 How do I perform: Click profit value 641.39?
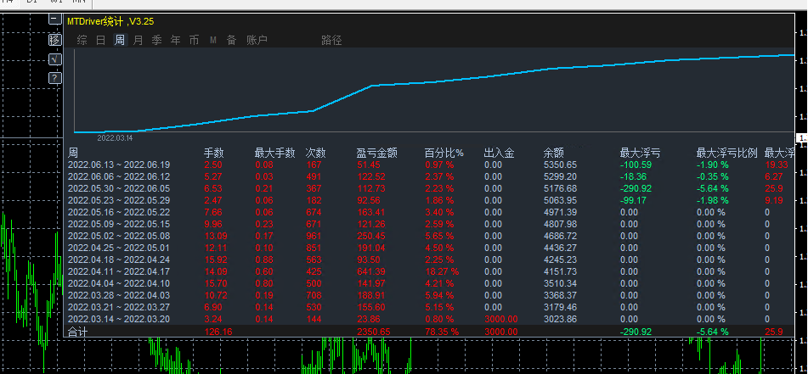point(371,271)
